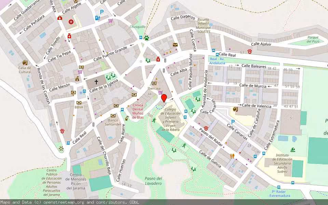Viewport: 328px width, 205px height.
Task: Select the parking icon on Calle Canarias
Action: coord(233,122)
